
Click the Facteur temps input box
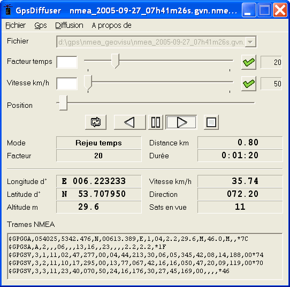(67, 62)
